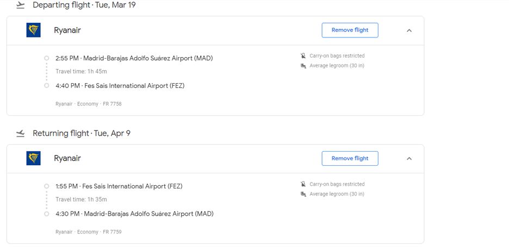The height and width of the screenshot is (251, 509).
Task: Select the Departing flight Tue, Mar 19 heading
Action: click(84, 5)
